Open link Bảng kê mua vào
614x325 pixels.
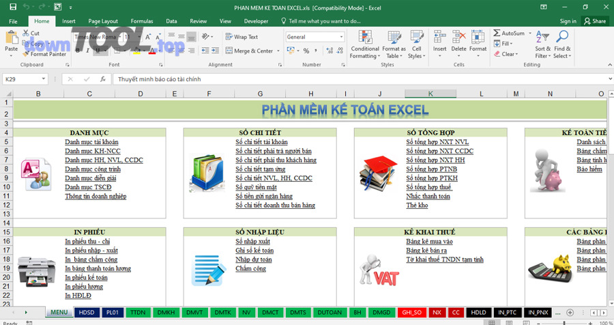point(430,242)
